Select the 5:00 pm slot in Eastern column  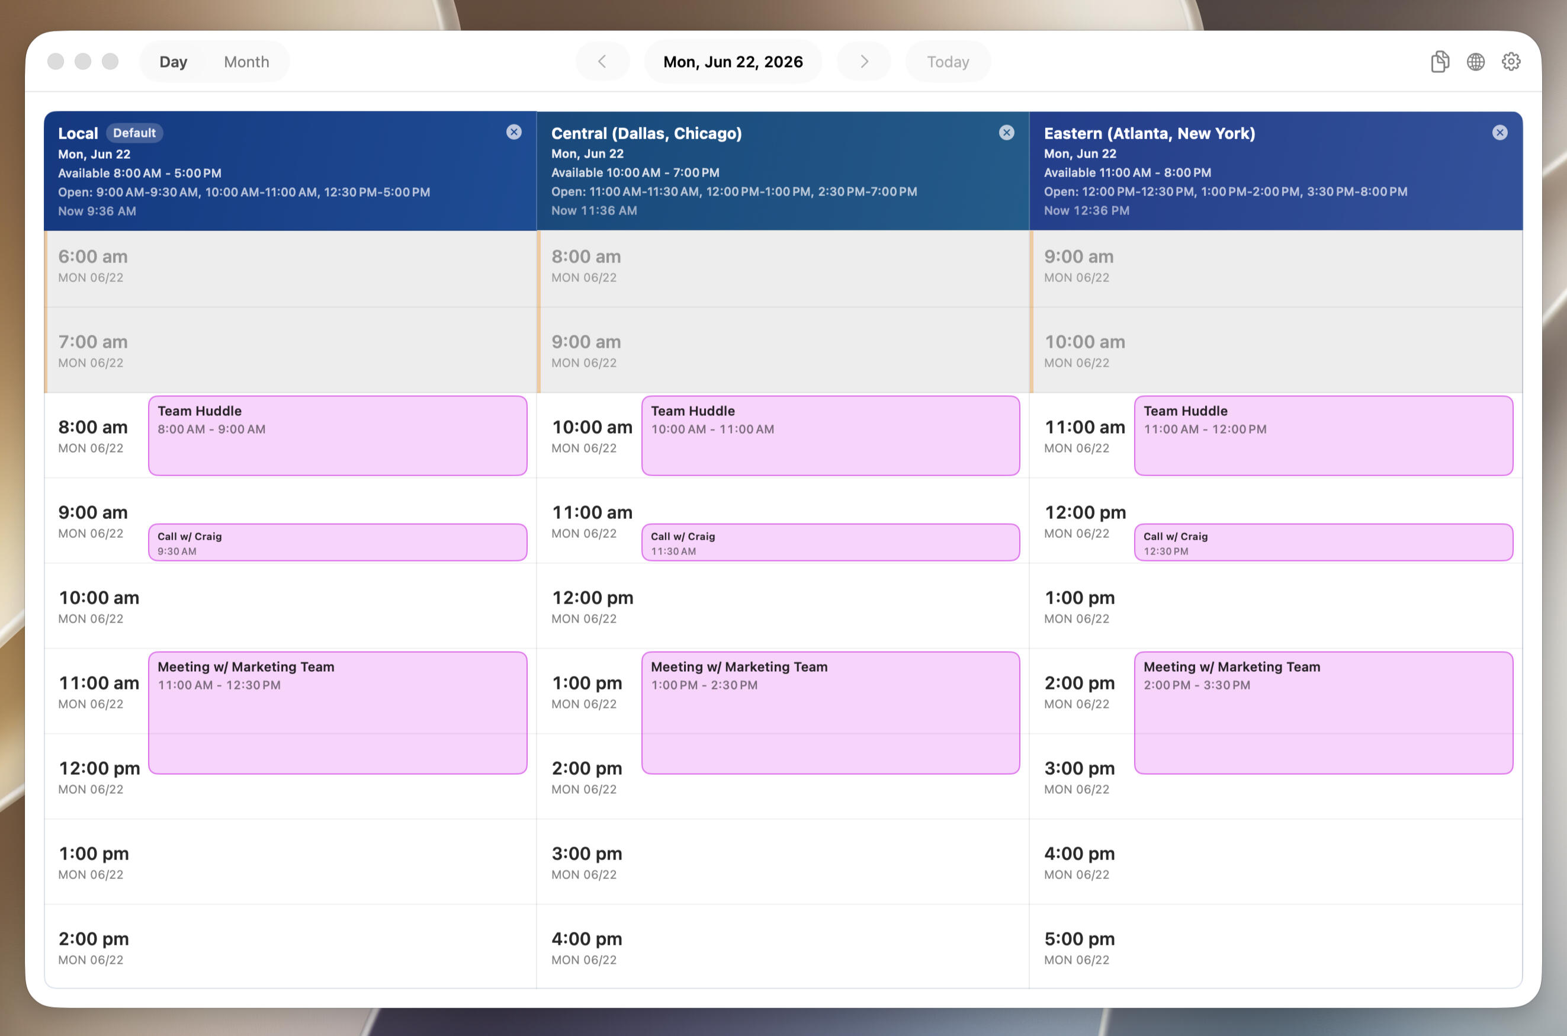pos(1276,947)
